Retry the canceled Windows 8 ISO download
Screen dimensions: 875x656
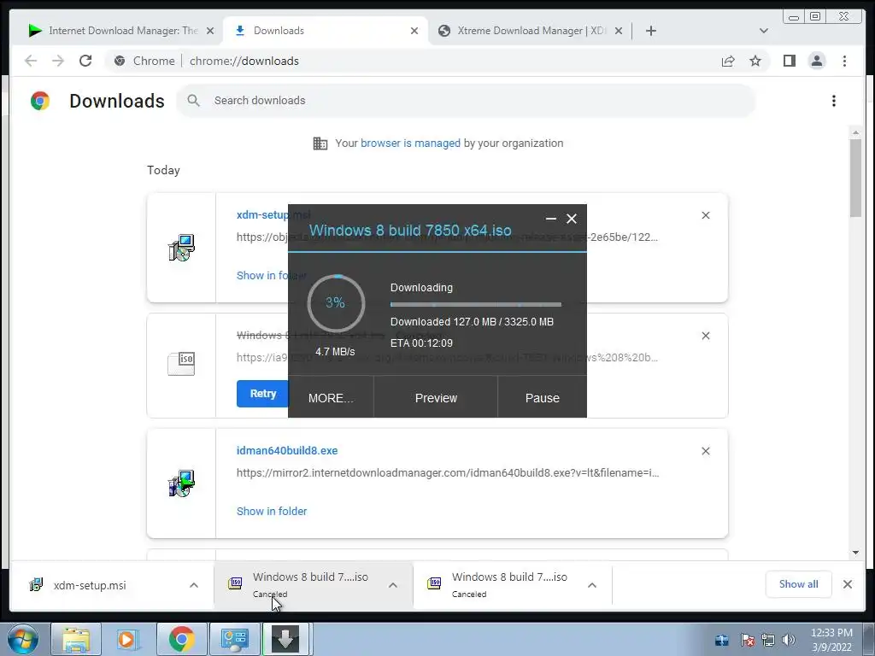262,394
